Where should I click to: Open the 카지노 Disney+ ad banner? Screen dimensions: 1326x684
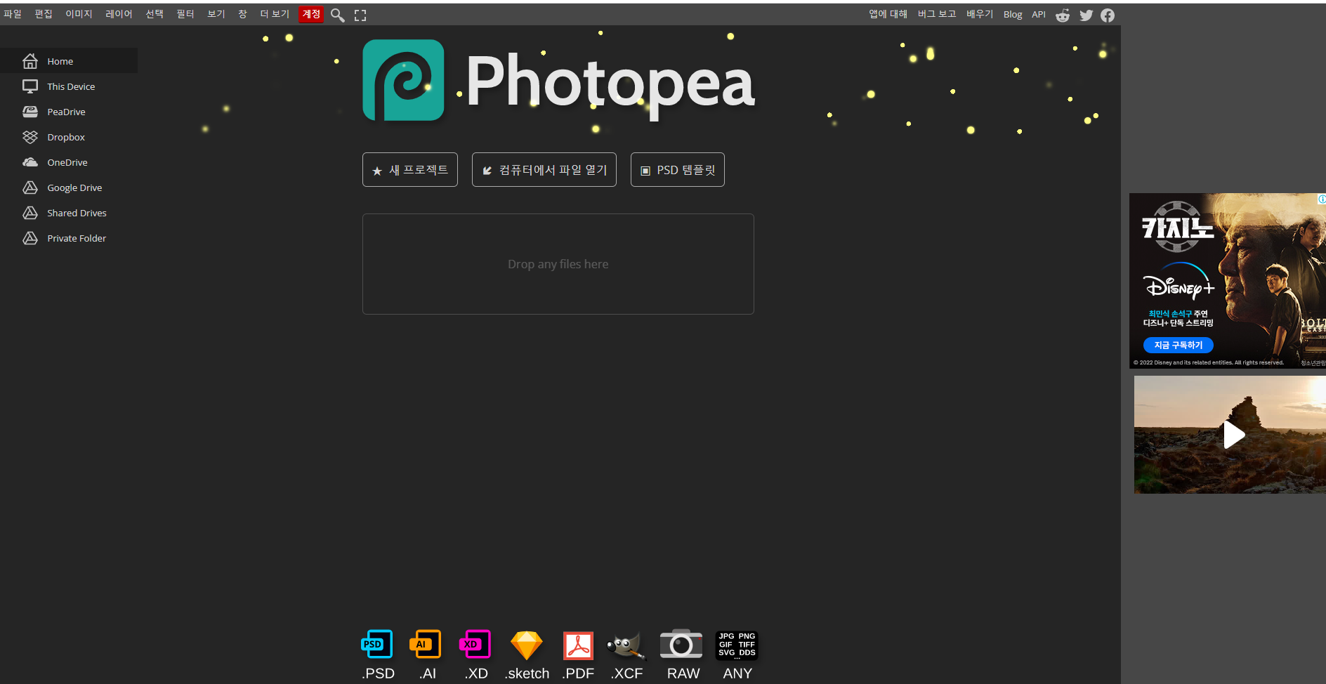1228,280
